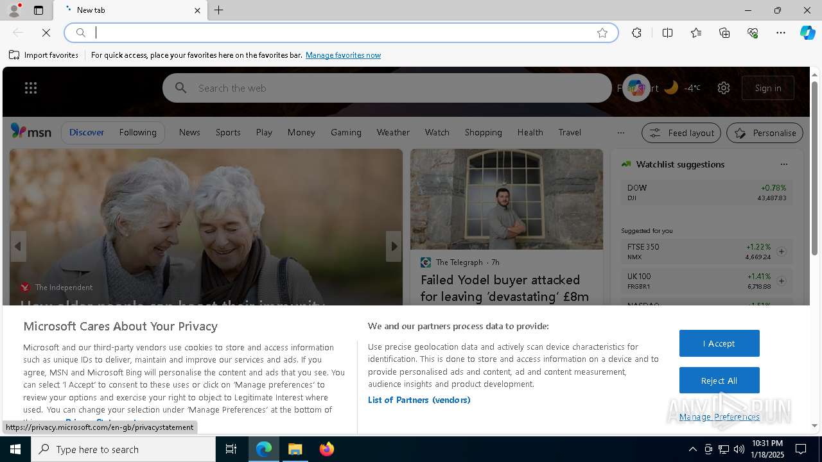The height and width of the screenshot is (462, 822).
Task: Open the Windows Start menu
Action: pos(15,449)
